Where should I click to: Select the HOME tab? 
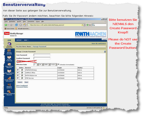pos(9,40)
